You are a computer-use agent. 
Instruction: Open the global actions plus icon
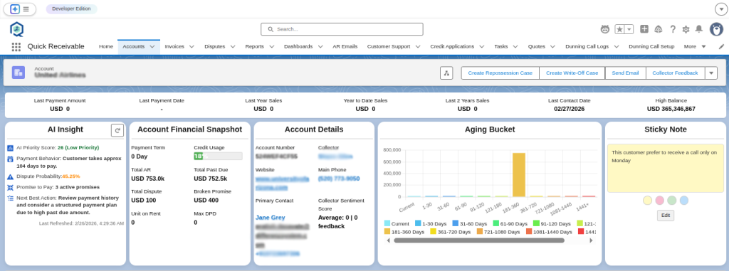(644, 29)
